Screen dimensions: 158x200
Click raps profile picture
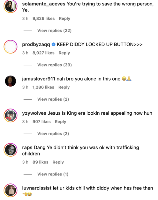tap(11, 150)
